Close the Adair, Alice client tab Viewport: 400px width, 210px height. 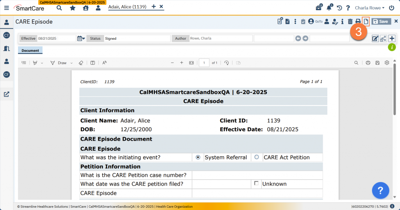click(x=161, y=7)
